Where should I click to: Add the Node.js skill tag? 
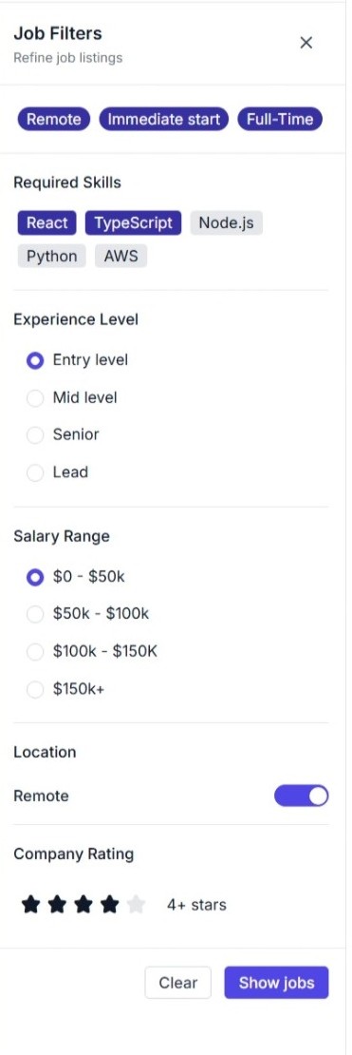click(227, 222)
